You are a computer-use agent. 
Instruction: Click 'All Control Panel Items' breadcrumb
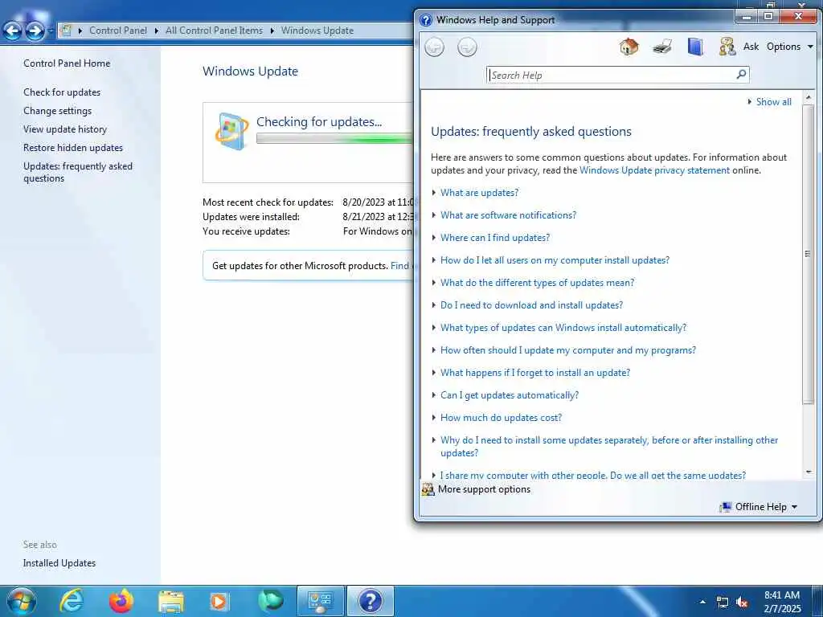[214, 31]
